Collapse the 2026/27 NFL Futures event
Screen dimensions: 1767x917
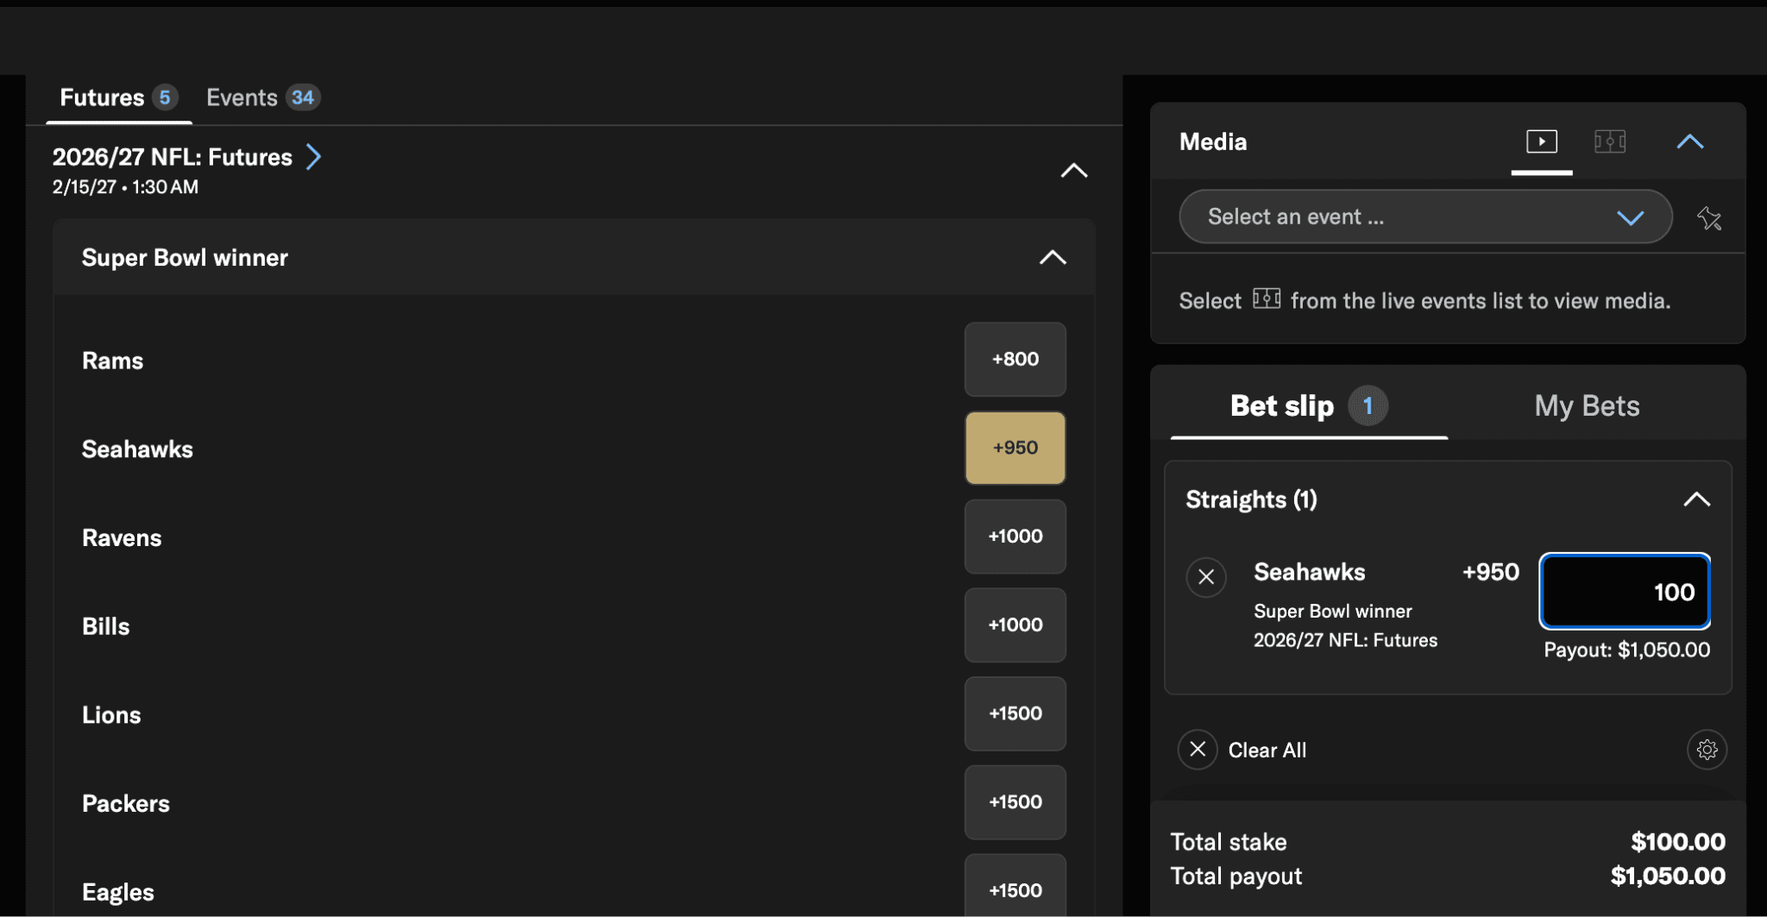1073,171
